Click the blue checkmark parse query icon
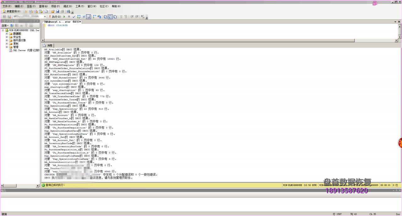The width and height of the screenshot is (402, 216). point(74,17)
